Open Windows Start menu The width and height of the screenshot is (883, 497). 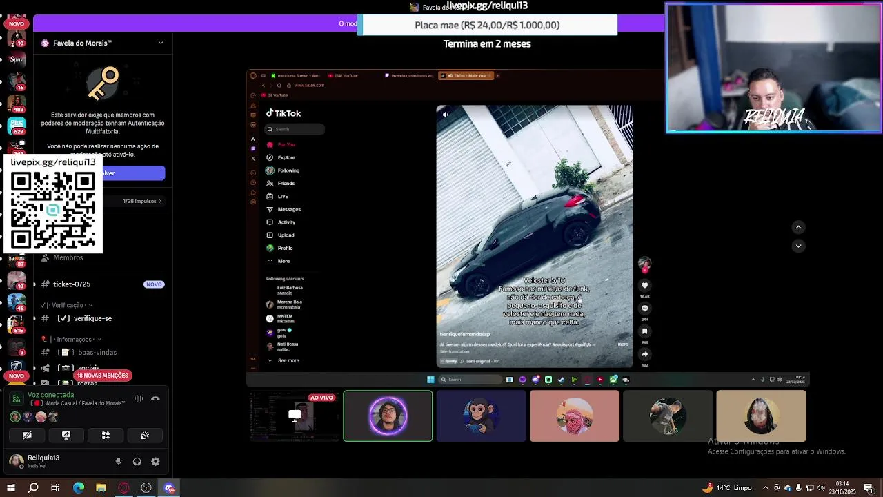point(11,488)
